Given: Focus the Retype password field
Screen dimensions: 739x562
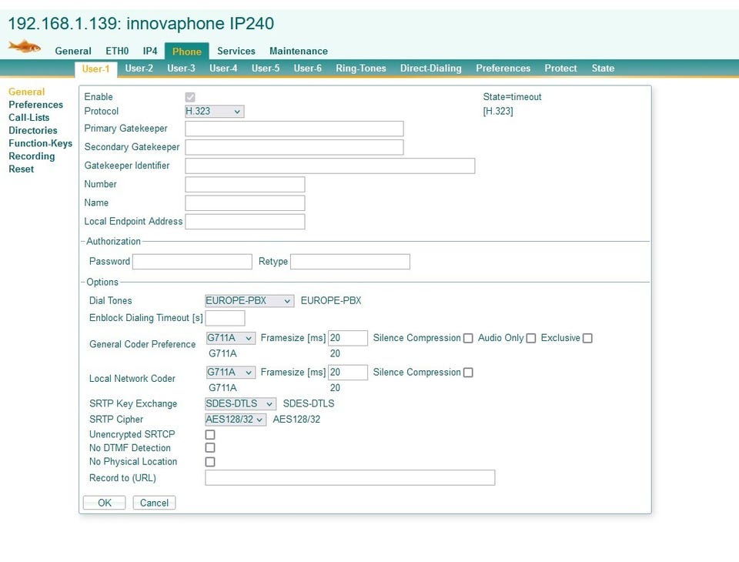Looking at the screenshot, I should (350, 262).
